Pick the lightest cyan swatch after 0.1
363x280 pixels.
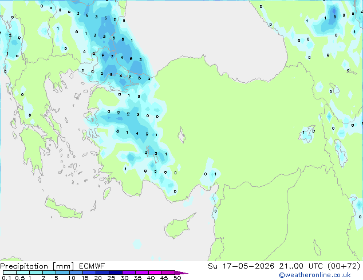point(10,273)
